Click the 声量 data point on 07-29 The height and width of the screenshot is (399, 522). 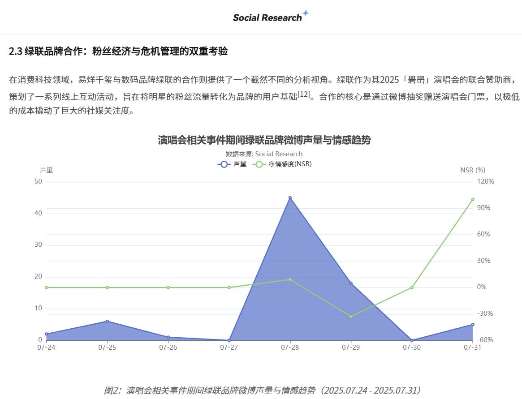(x=351, y=283)
